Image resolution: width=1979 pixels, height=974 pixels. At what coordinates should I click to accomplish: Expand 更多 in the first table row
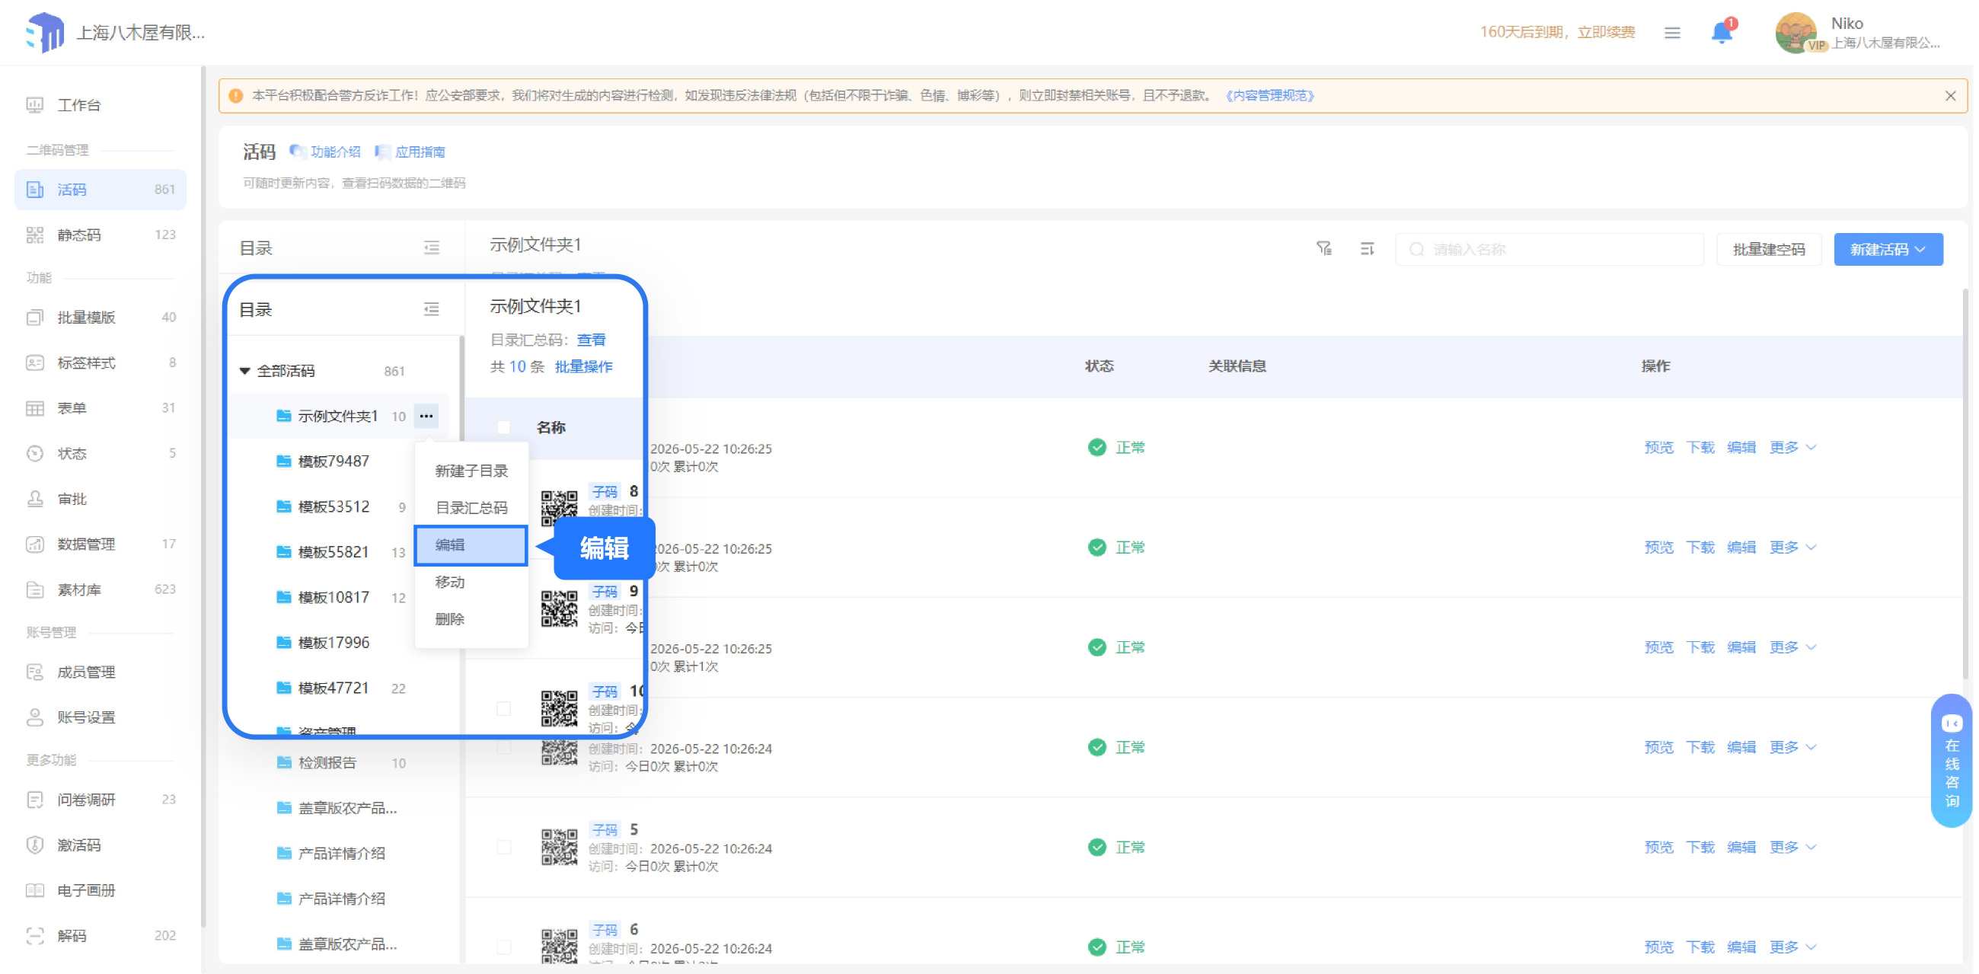point(1792,447)
